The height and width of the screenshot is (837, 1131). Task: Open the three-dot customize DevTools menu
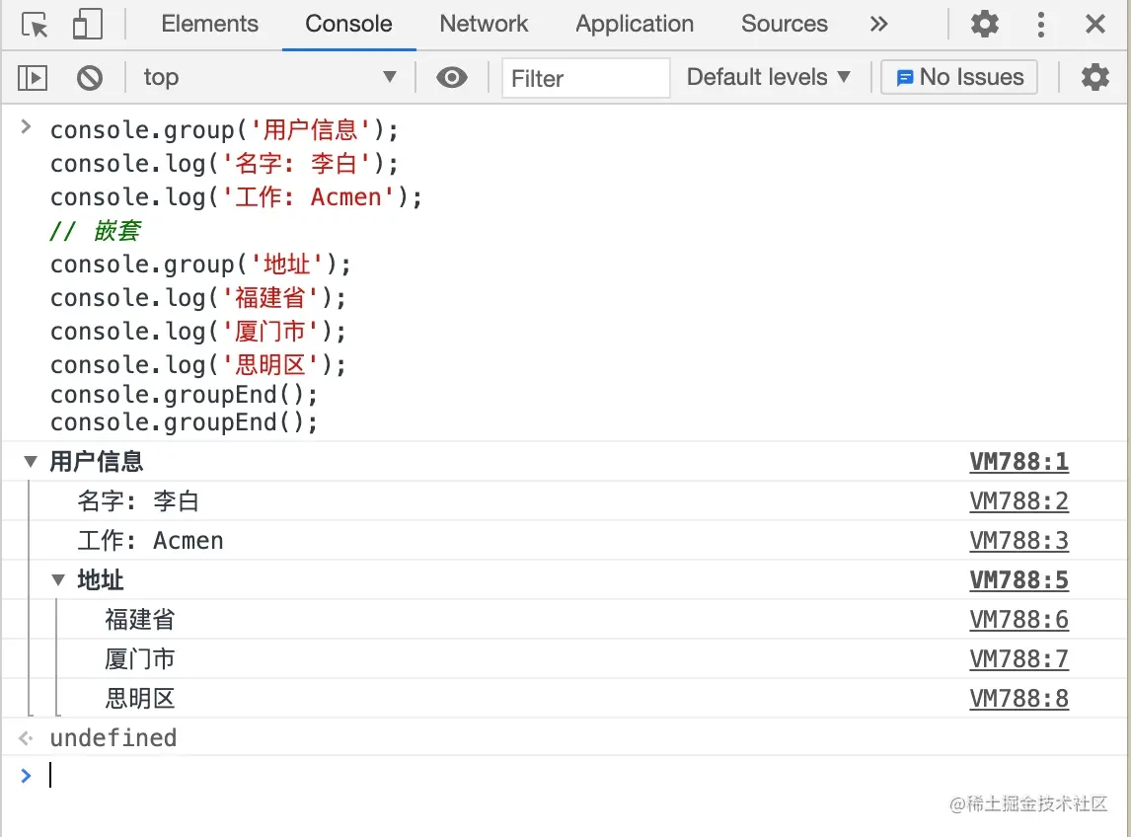click(1040, 24)
